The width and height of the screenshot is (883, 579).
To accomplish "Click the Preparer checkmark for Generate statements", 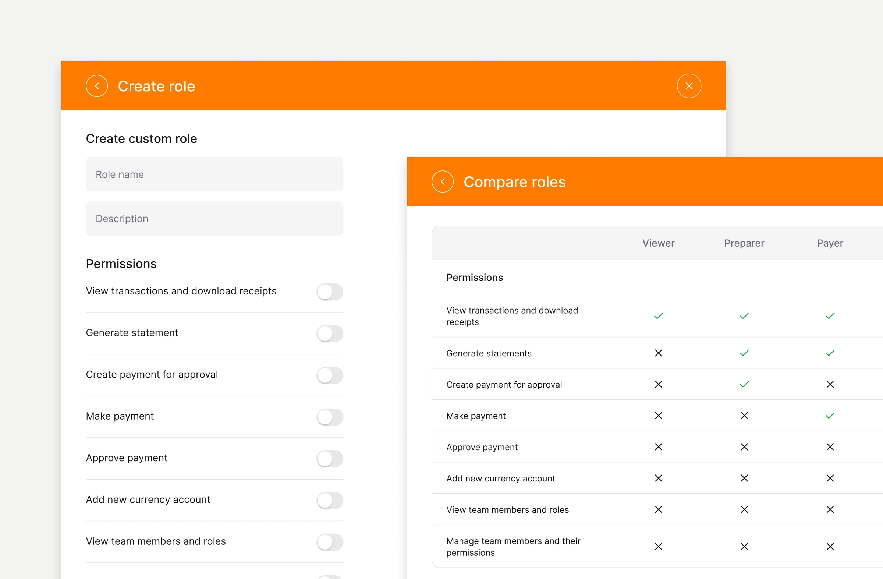I will (x=744, y=353).
